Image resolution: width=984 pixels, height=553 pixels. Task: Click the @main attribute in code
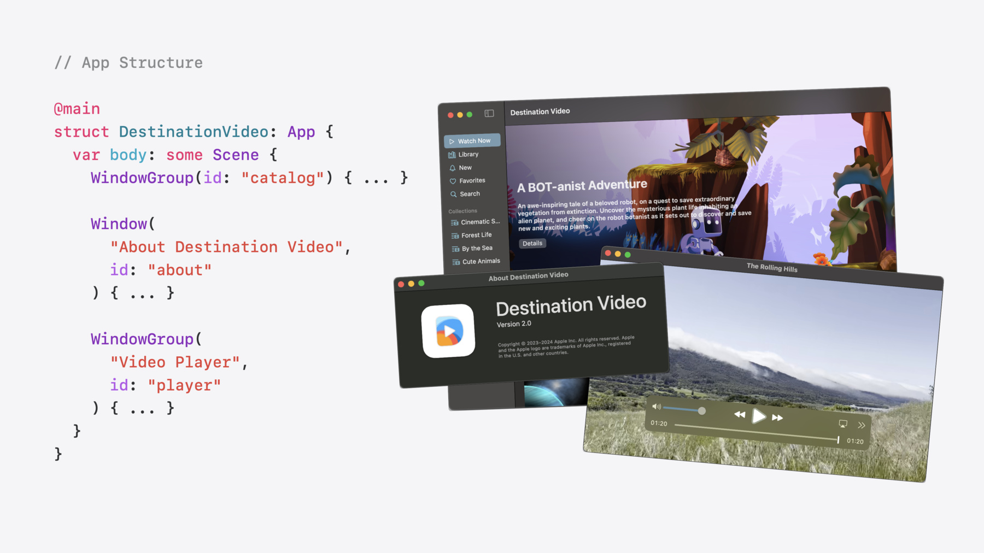click(77, 109)
